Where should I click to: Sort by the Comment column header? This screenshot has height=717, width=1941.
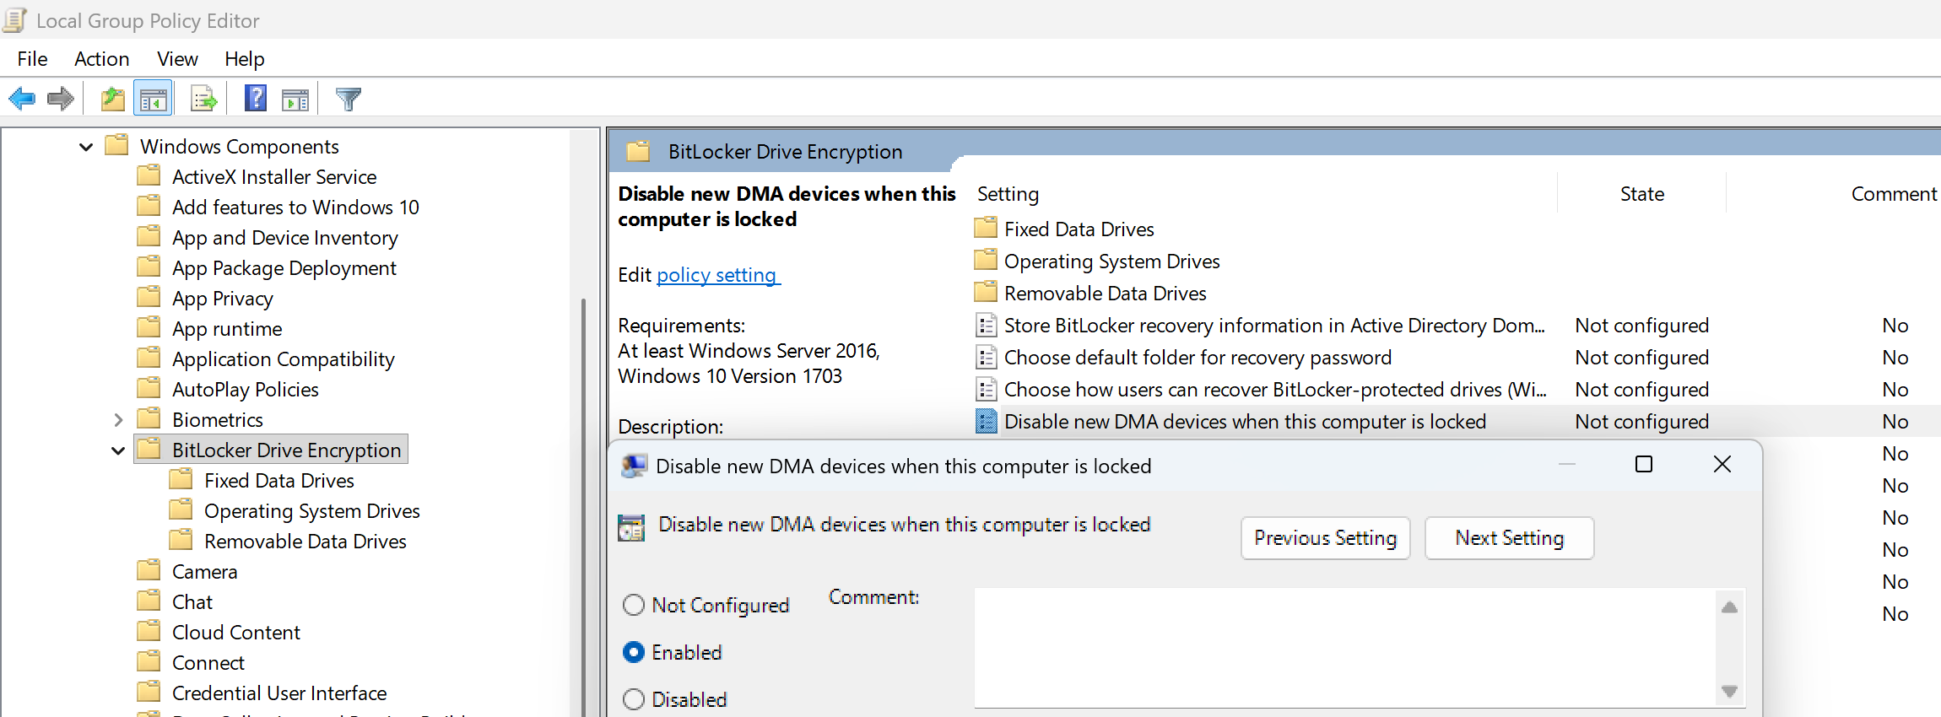point(1894,194)
